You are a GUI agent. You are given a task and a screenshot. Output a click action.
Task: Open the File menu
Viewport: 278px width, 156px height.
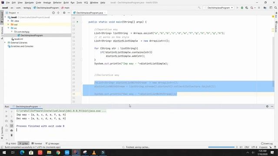(8, 3)
